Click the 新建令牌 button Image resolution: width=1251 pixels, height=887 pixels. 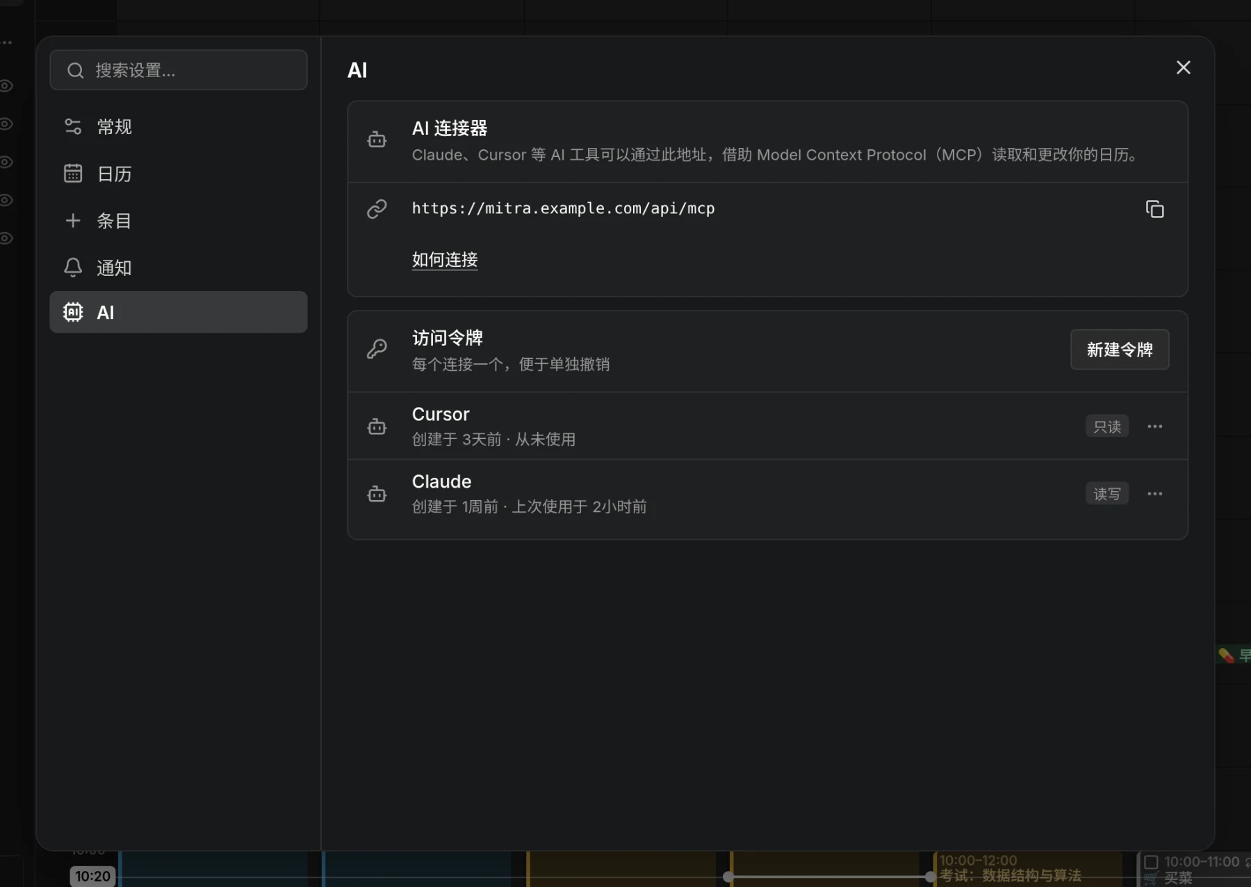(x=1119, y=349)
